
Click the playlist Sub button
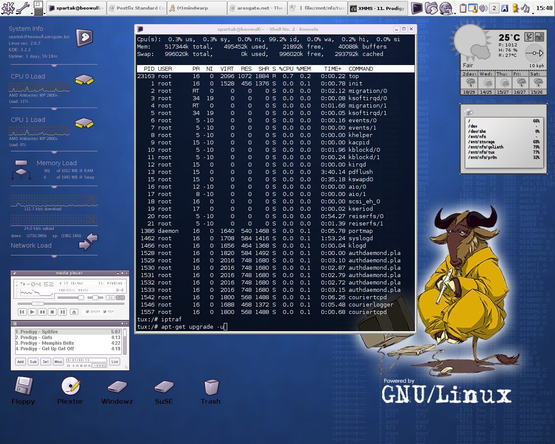point(33,362)
